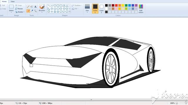The width and height of the screenshot is (188, 105).
Task: Pick the green color swatch
Action: coord(126,5)
